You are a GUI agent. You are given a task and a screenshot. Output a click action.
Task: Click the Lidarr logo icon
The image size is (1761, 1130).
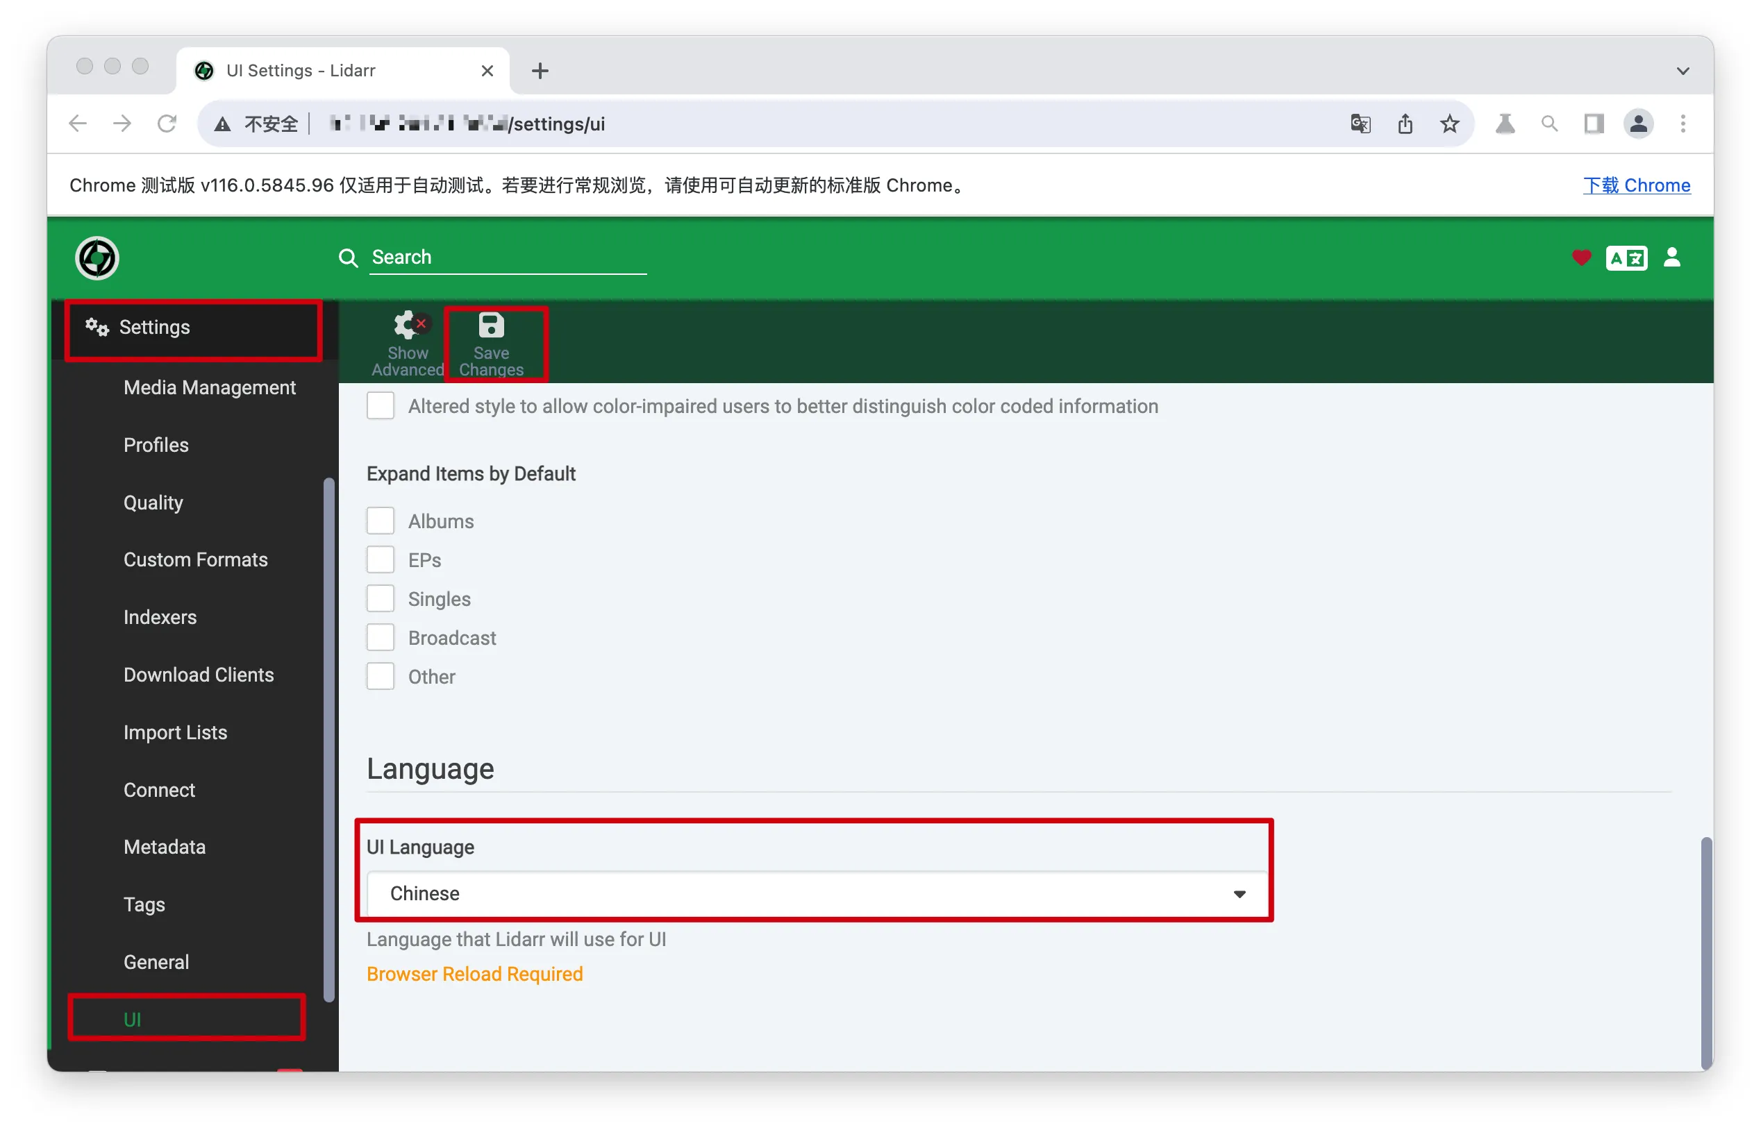click(x=97, y=258)
